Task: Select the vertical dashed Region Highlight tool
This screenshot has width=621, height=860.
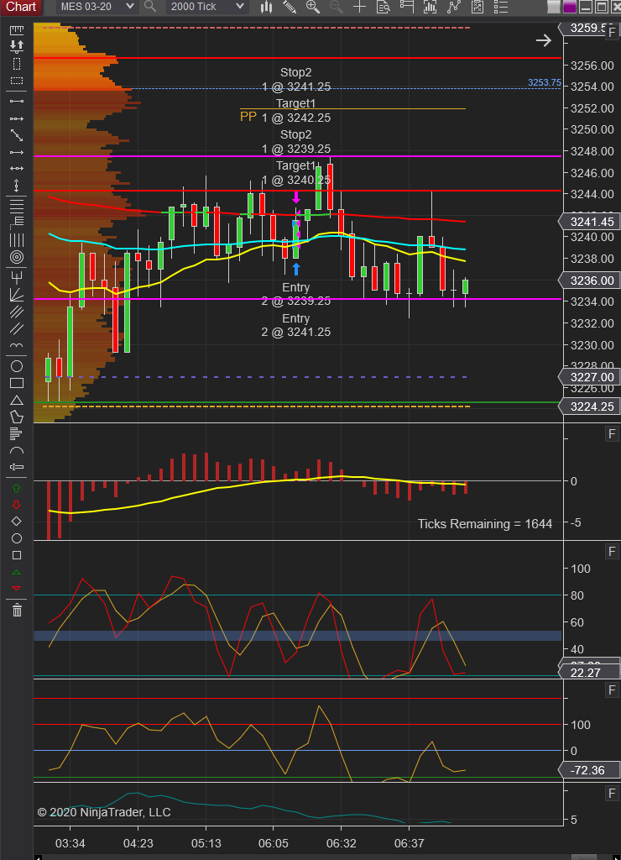Action: 17,64
